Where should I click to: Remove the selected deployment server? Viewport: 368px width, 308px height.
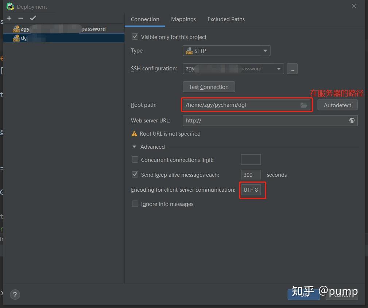tap(20, 18)
